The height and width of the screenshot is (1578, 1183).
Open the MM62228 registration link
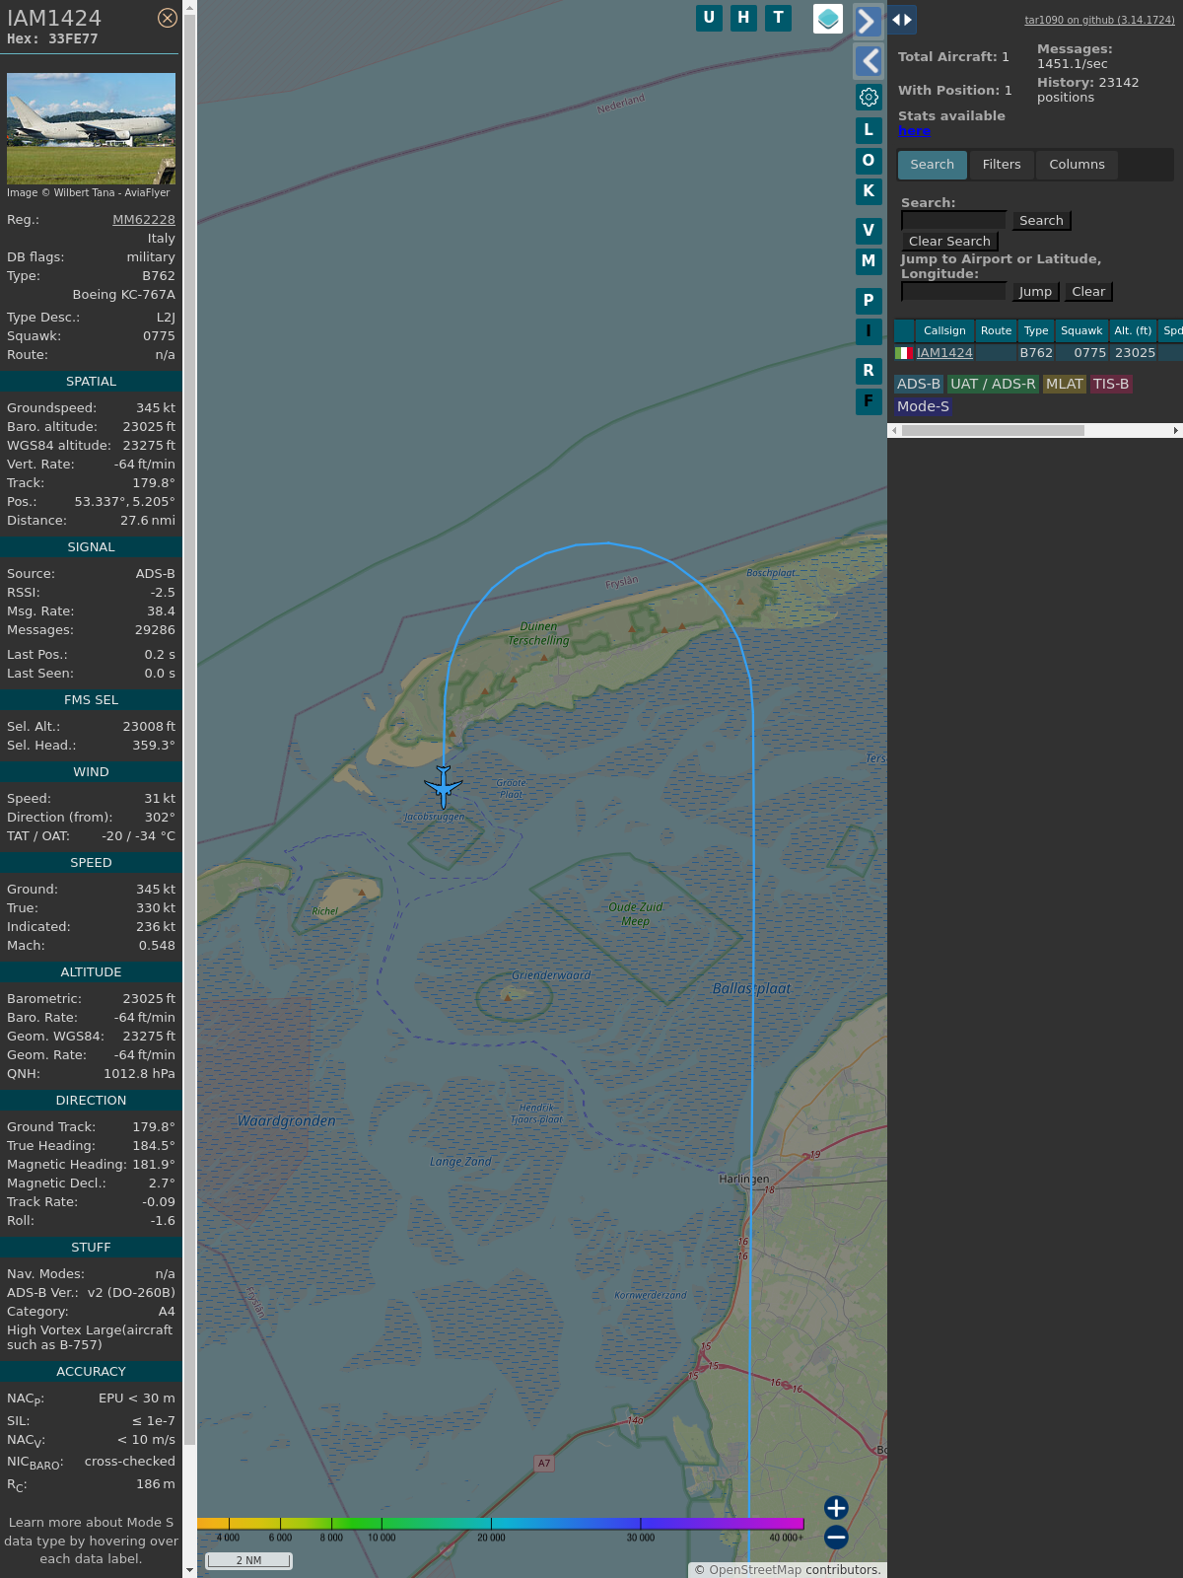(144, 220)
